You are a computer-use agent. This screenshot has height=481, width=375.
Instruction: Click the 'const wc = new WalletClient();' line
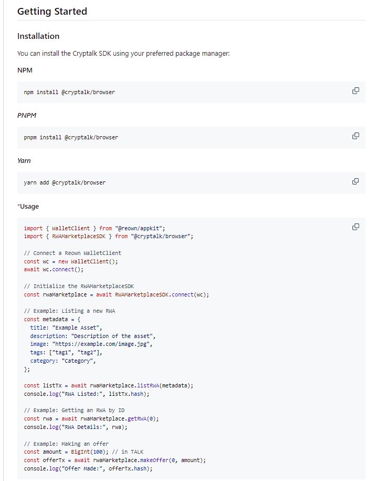tap(71, 261)
